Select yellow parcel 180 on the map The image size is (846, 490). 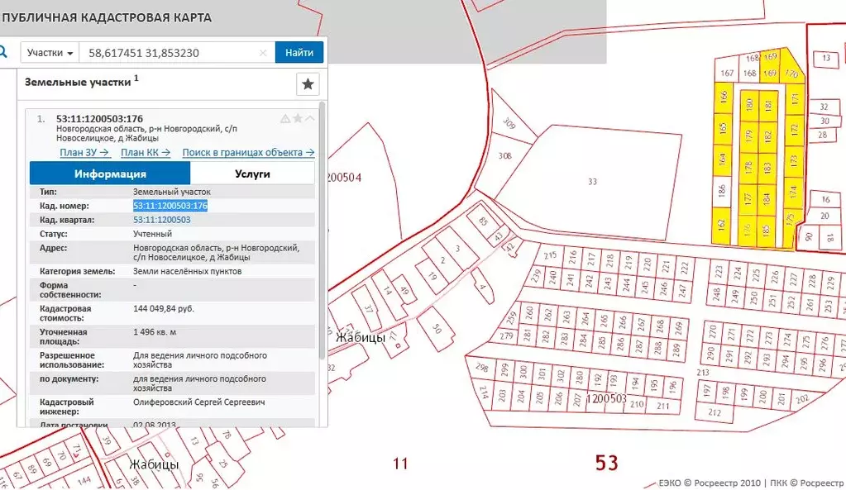[x=749, y=106]
